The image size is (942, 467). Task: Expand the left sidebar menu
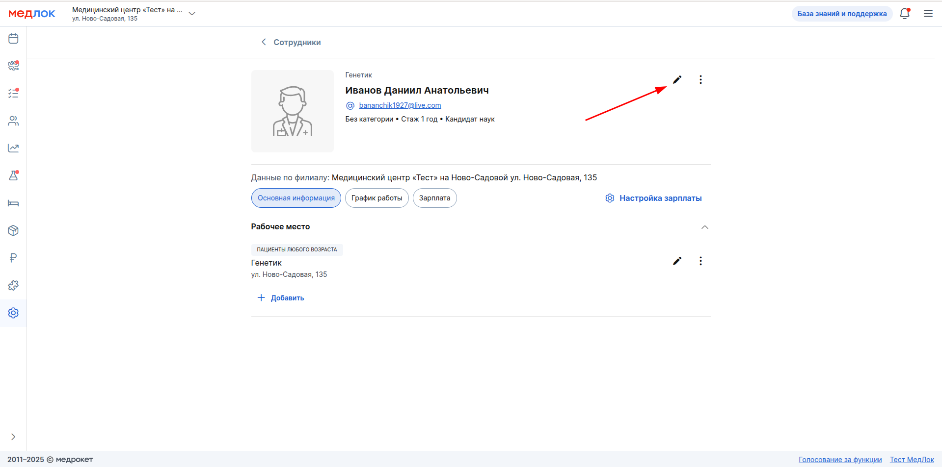coord(13,437)
